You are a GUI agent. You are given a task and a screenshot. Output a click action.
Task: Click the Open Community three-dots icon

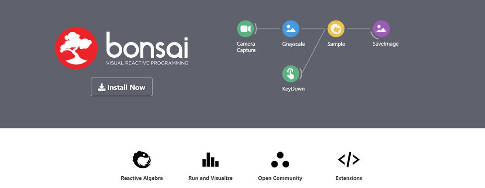280,159
